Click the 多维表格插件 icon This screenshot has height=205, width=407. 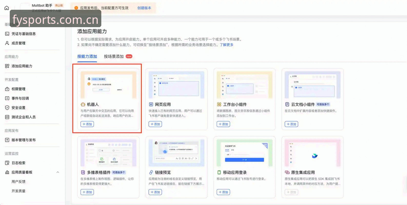click(x=83, y=172)
